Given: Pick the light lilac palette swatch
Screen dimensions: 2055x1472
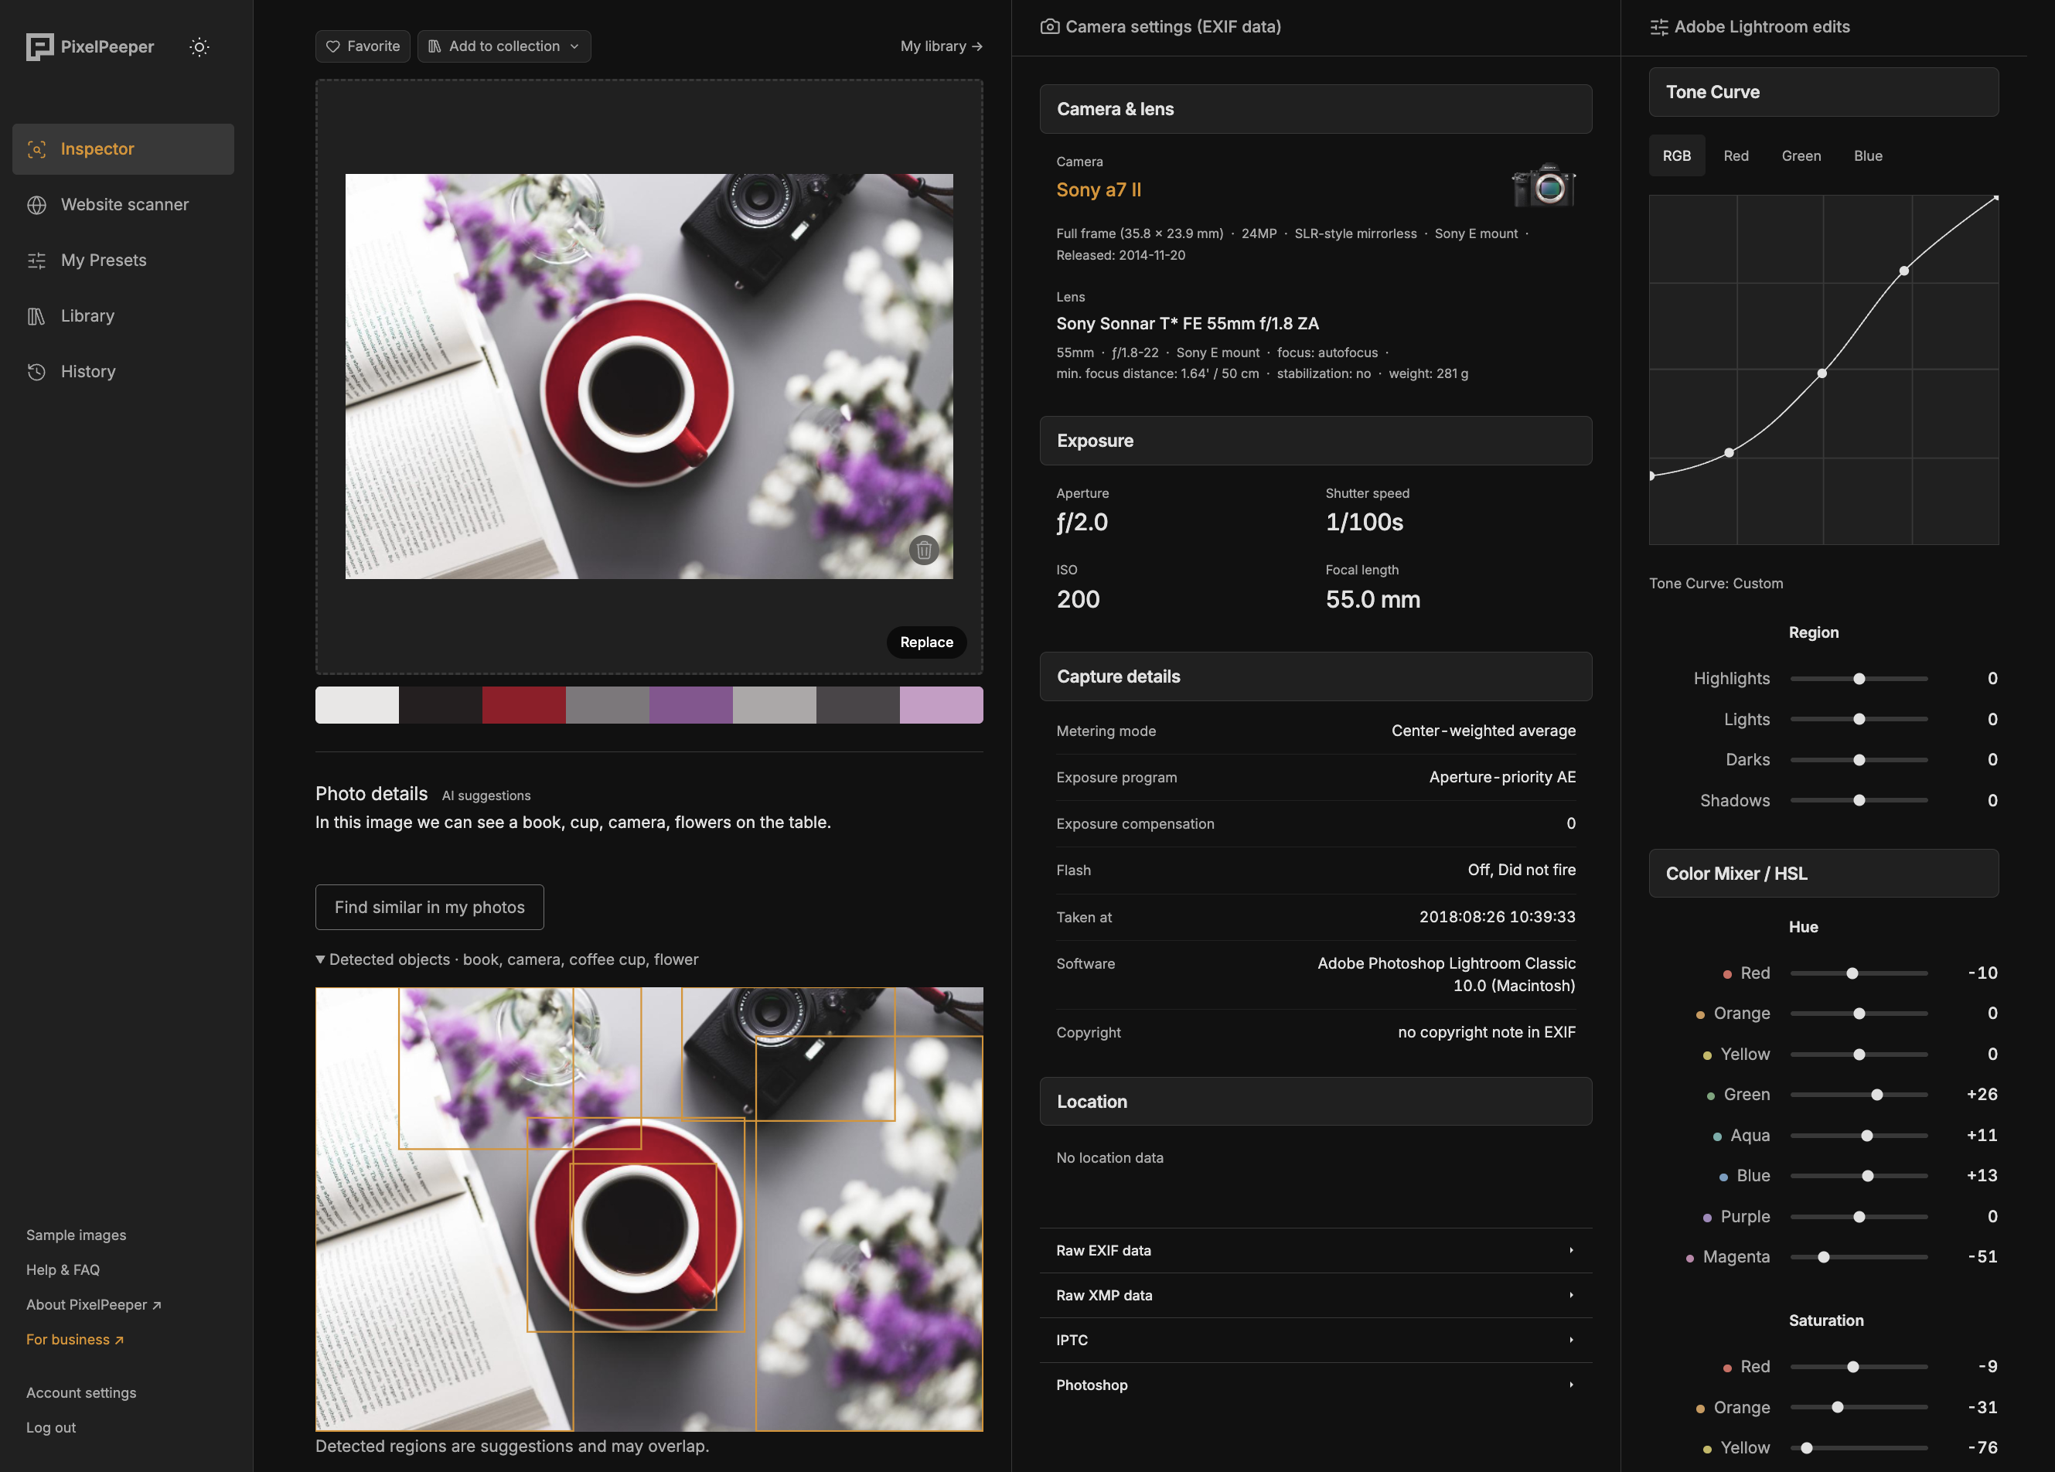Looking at the screenshot, I should (942, 705).
